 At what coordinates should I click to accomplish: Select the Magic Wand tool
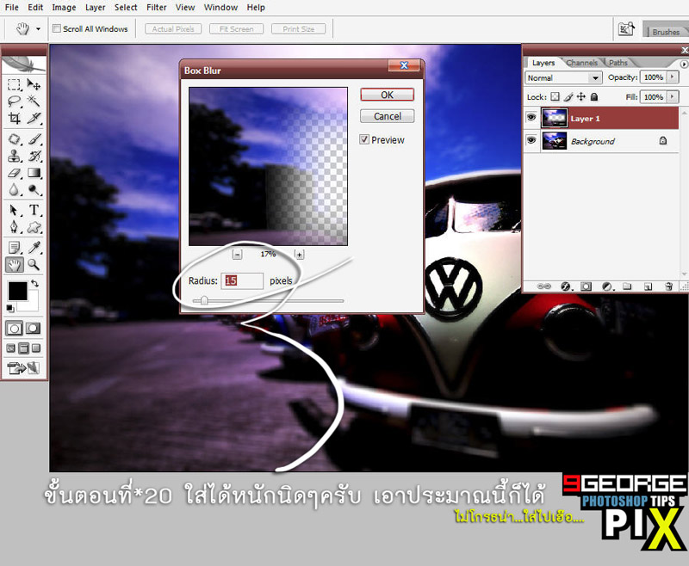(34, 102)
